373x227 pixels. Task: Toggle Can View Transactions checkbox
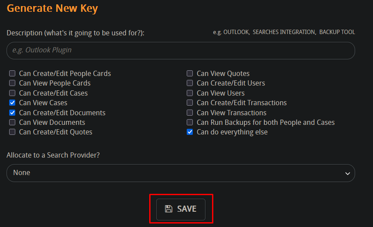[190, 113]
